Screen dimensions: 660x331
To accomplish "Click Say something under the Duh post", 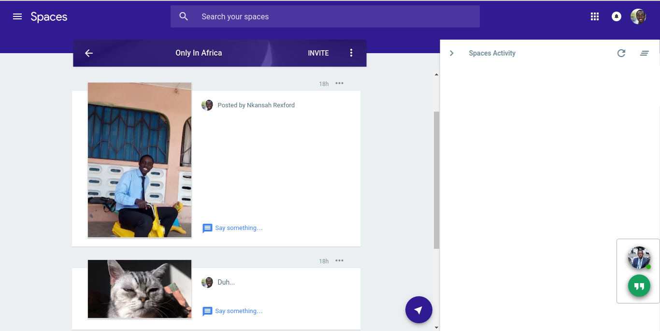I will [238, 311].
